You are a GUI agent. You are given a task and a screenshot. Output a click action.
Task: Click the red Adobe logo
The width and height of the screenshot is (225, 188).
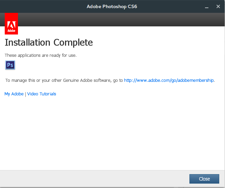tap(11, 24)
